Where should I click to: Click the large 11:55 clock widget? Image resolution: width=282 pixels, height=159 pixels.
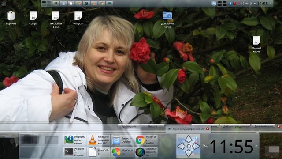[232, 147]
